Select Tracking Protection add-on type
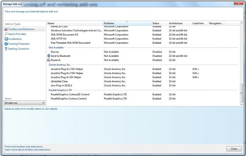Viewport: 246px width, 156px height. pos(19,44)
